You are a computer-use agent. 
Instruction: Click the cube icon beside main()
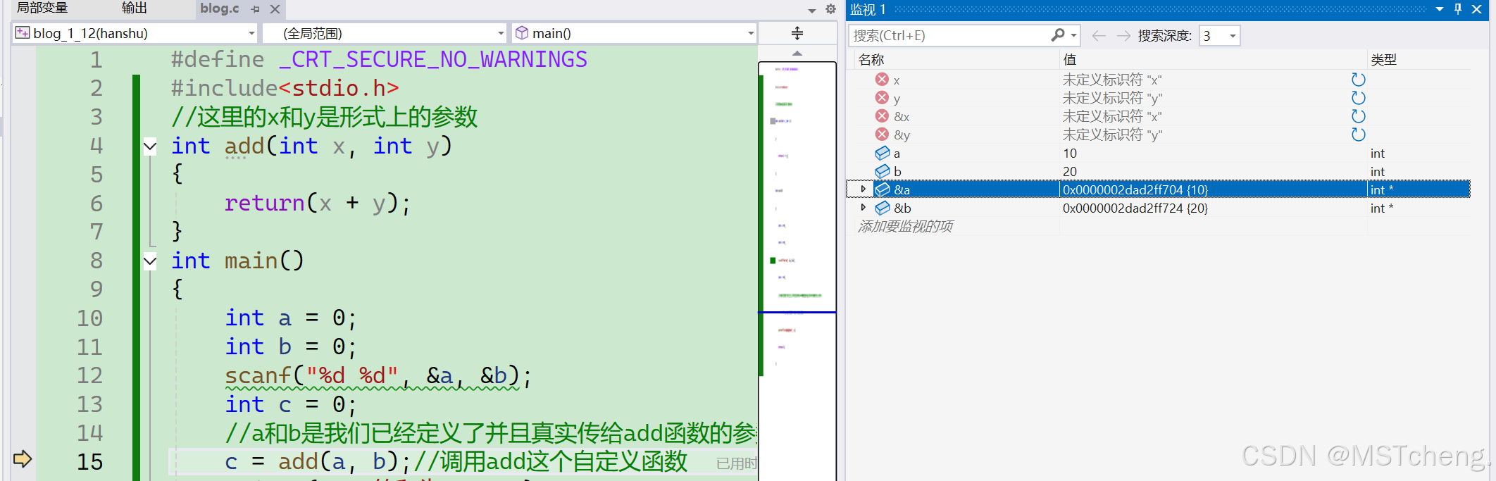click(522, 32)
